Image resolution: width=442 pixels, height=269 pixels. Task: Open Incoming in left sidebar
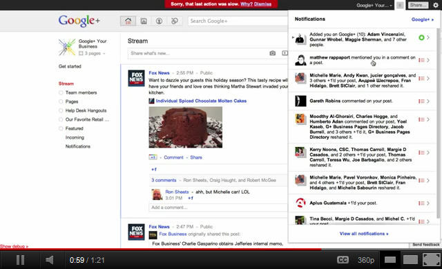75,137
